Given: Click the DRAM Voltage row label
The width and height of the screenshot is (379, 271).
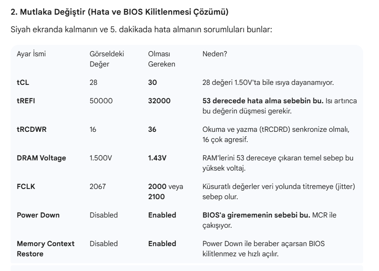Looking at the screenshot, I should (x=41, y=158).
